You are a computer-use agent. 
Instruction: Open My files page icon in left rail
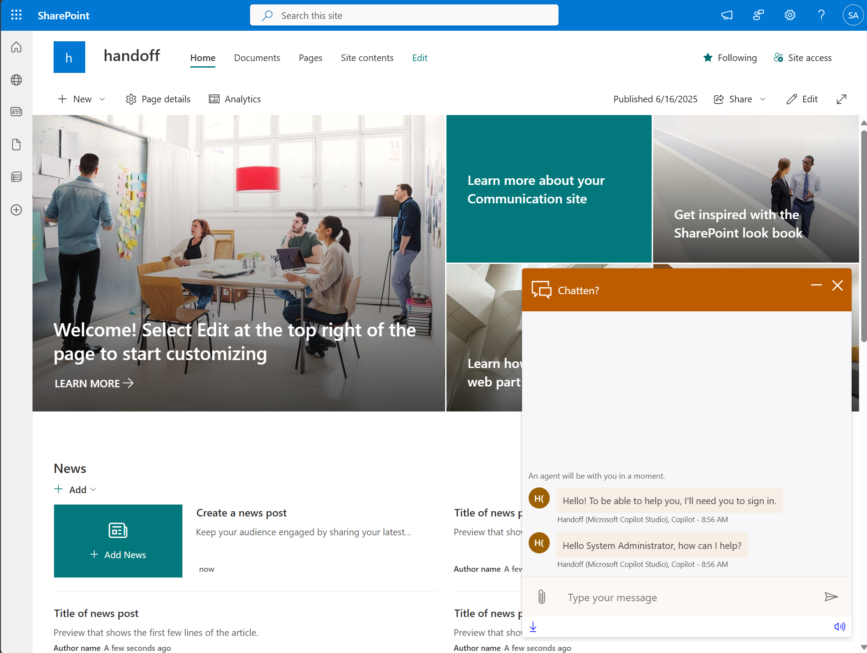(x=16, y=144)
